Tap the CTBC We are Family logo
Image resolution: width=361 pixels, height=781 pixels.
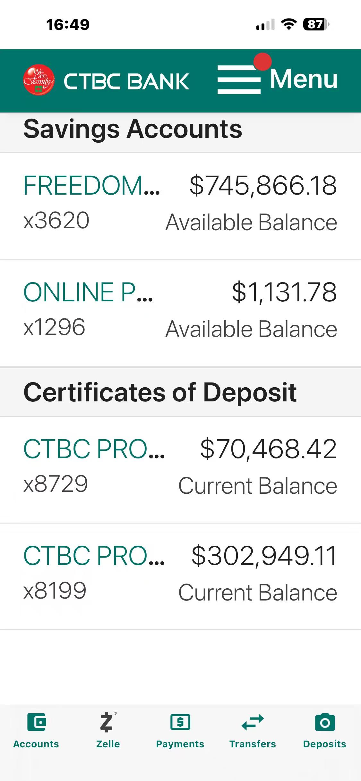(39, 80)
